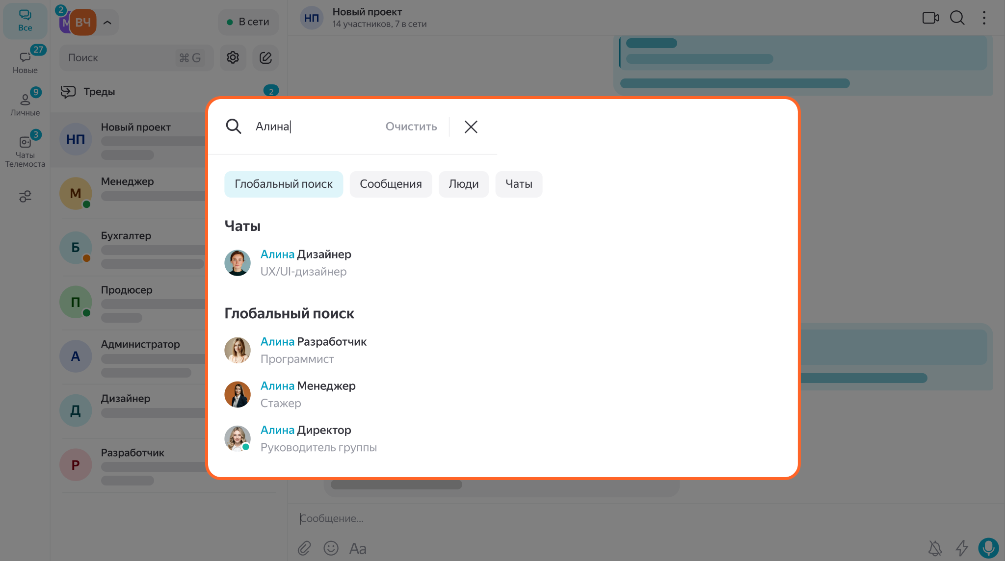The image size is (1005, 561).
Task: Select the Люди filter tab
Action: click(x=463, y=184)
